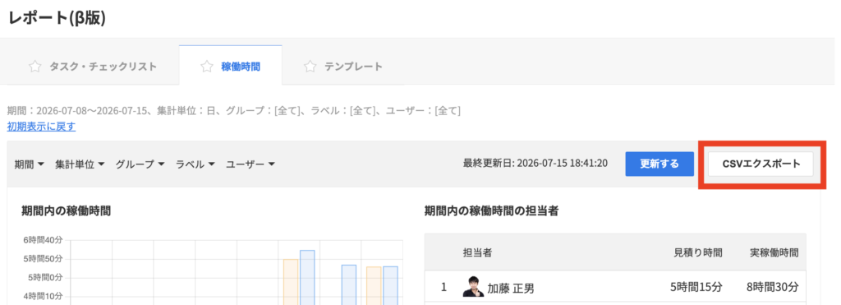This screenshot has width=841, height=305.
Task: Click the tallest blue bar in chart
Action: point(307,277)
